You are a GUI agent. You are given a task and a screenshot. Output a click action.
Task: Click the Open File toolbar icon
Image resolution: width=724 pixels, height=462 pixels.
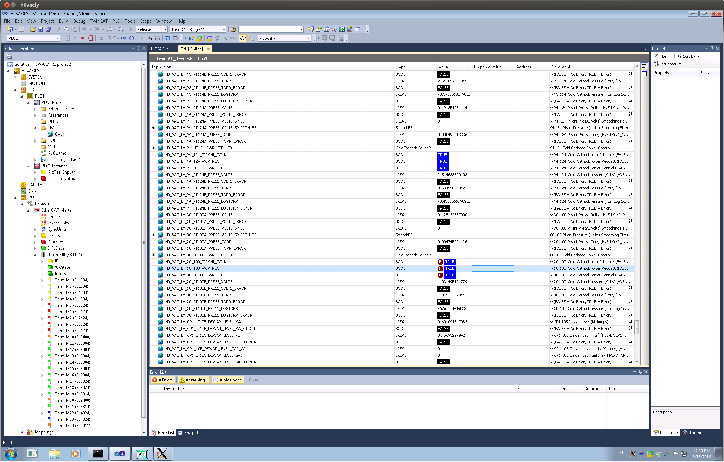click(x=33, y=30)
